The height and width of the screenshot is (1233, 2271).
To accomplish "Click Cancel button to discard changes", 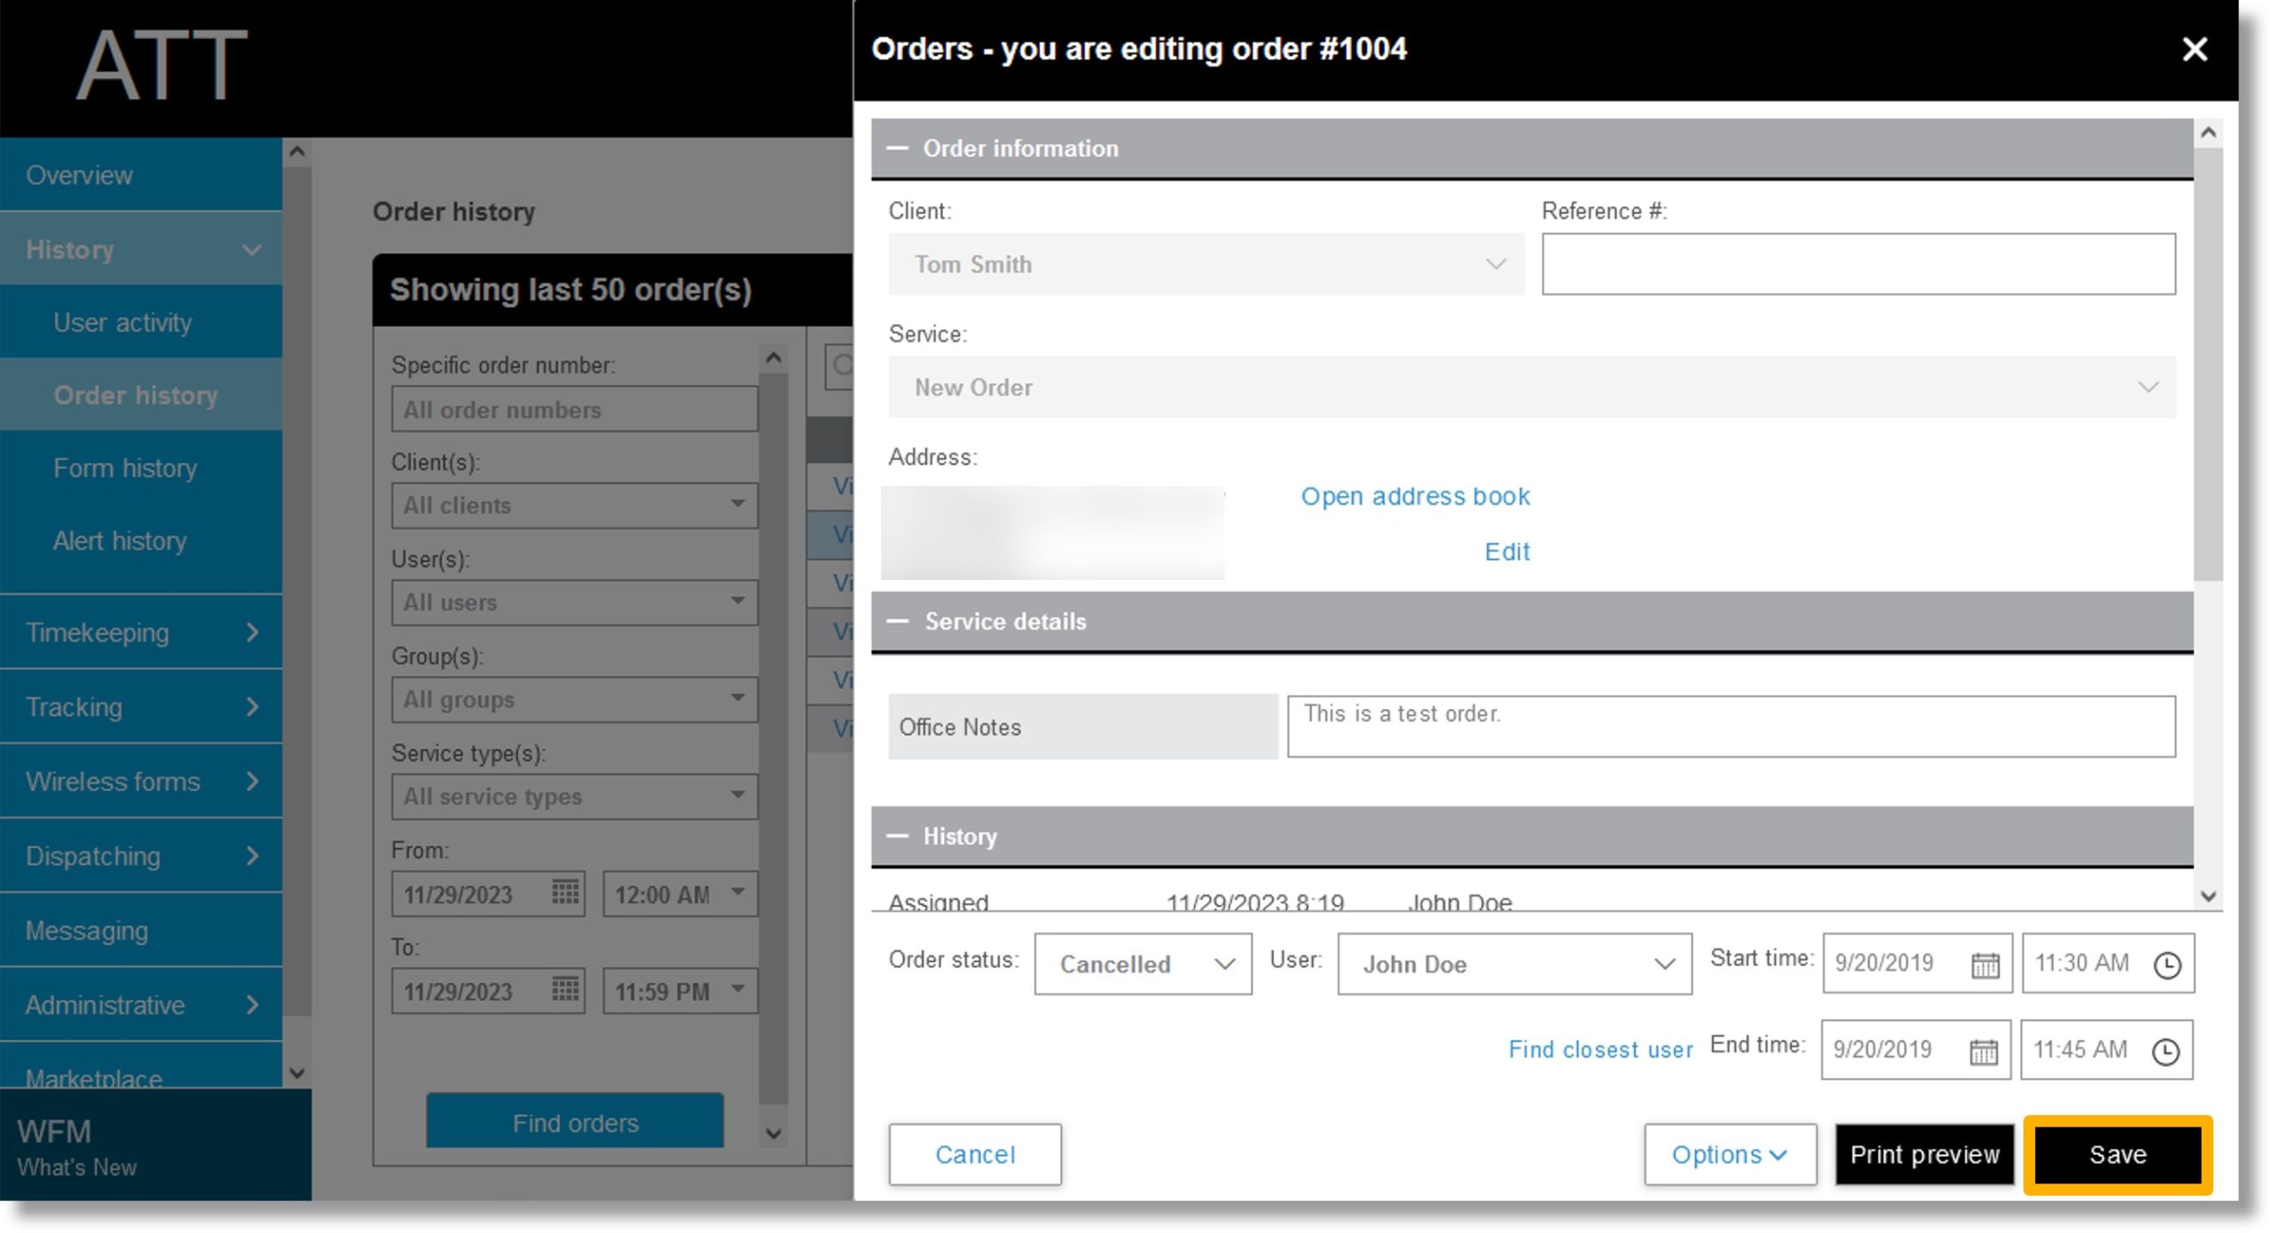I will 975,1152.
